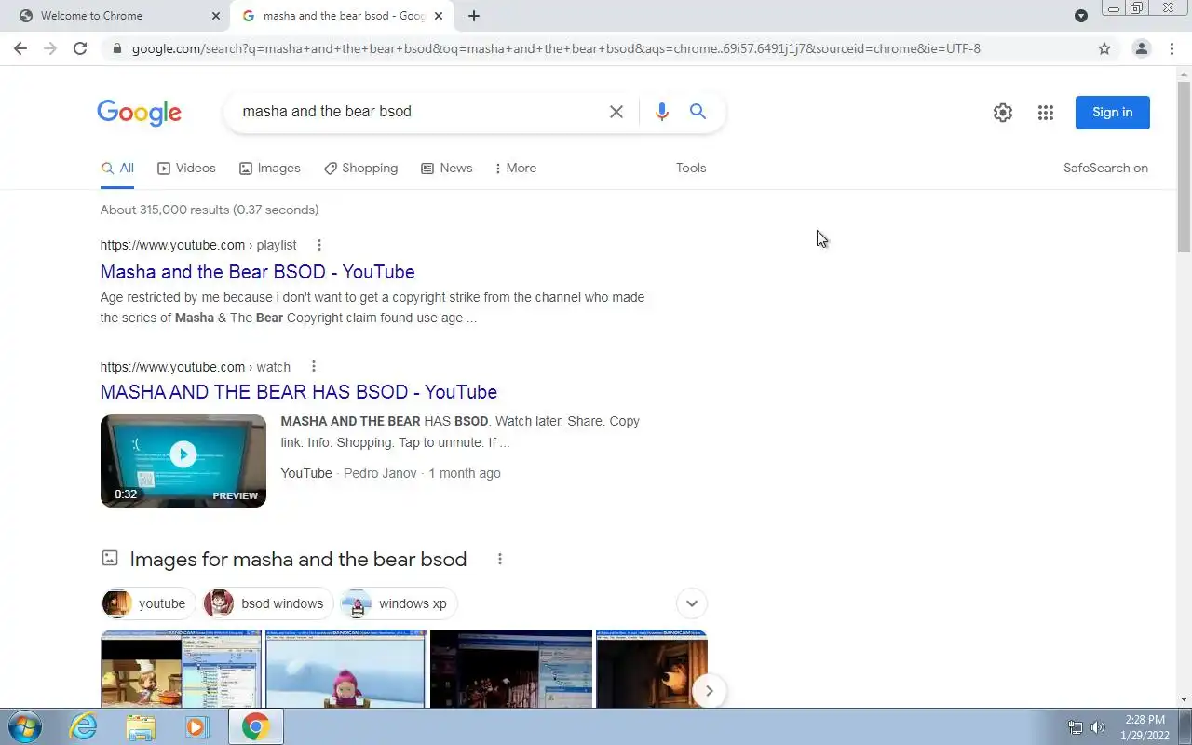
Task: Filter images by bsod windows chip
Action: pyautogui.click(x=268, y=603)
